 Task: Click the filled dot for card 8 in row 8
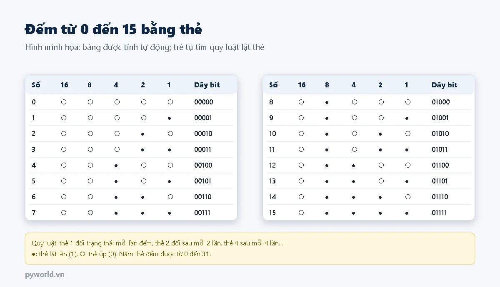tap(327, 102)
